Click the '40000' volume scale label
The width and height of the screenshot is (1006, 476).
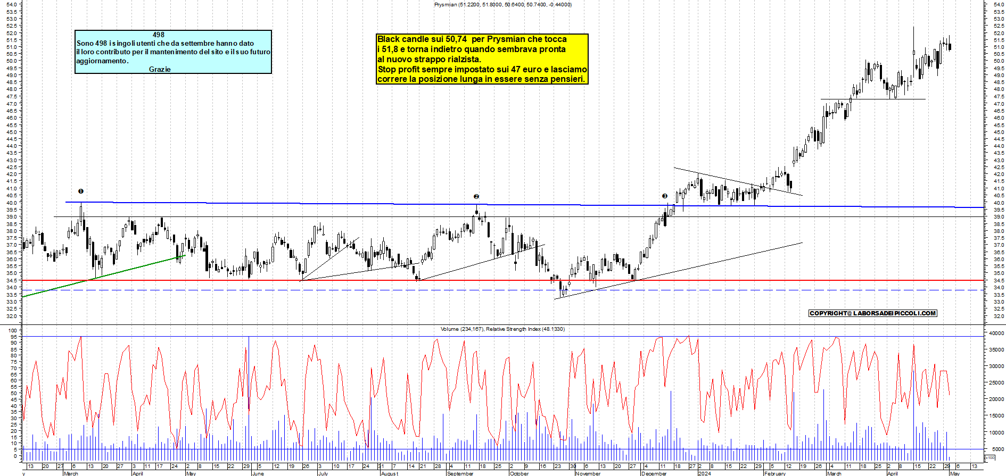(x=996, y=333)
